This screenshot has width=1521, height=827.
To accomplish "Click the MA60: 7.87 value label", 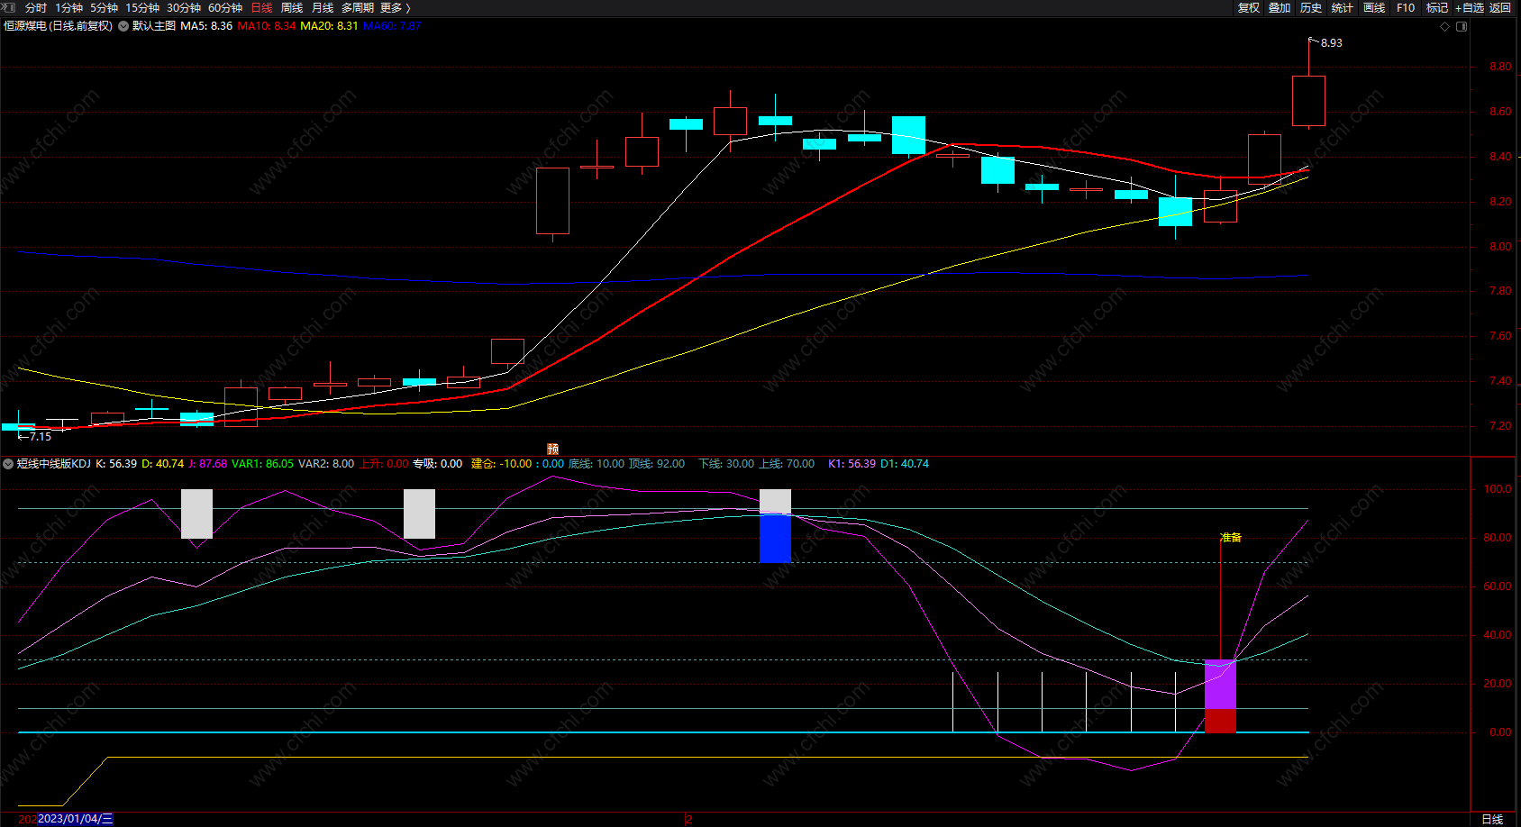I will 392,26.
